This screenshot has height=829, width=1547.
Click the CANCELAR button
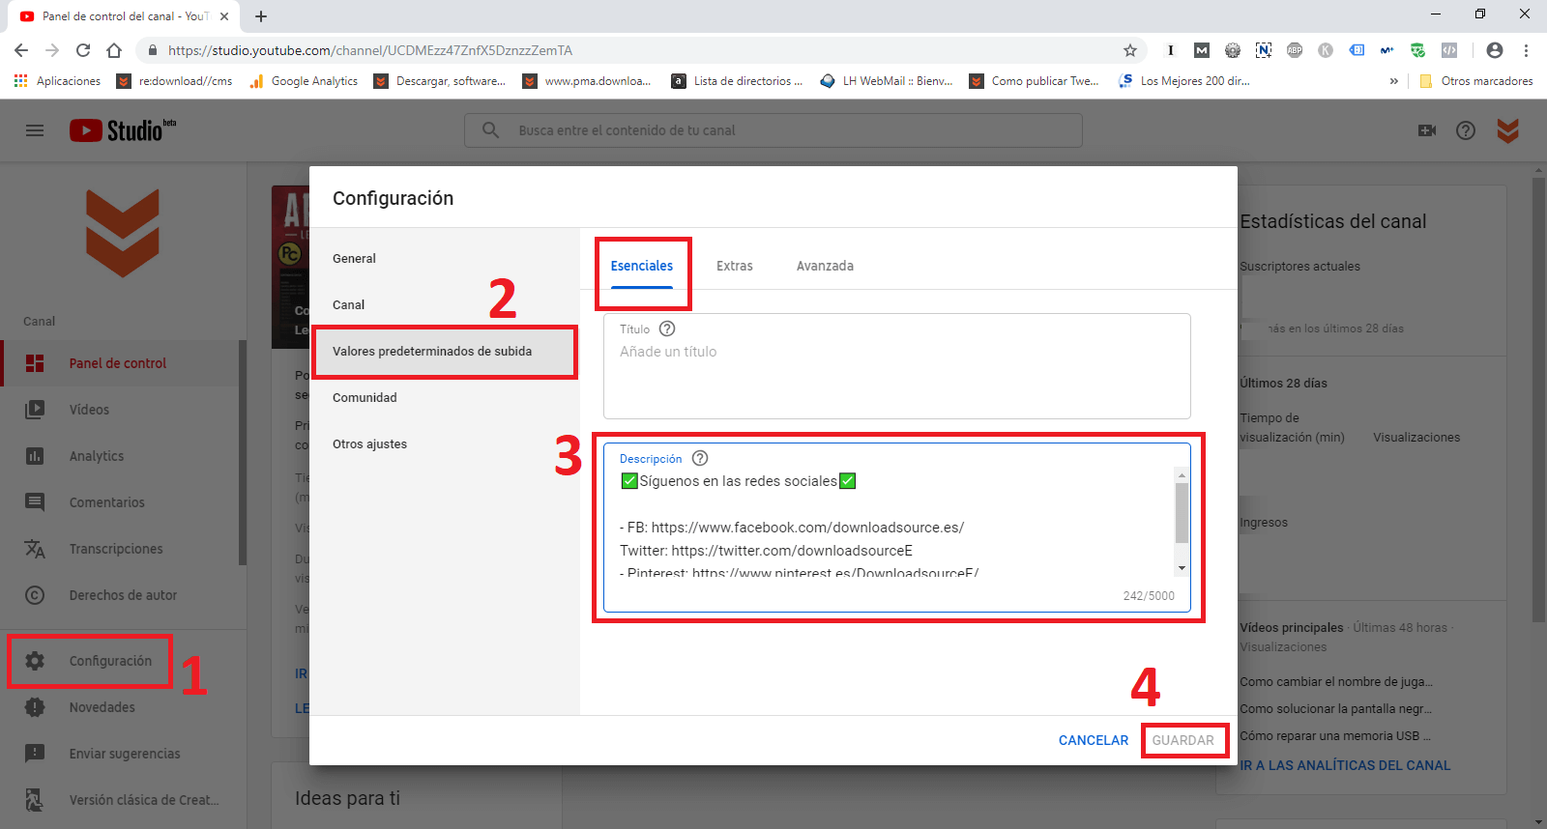(1094, 740)
